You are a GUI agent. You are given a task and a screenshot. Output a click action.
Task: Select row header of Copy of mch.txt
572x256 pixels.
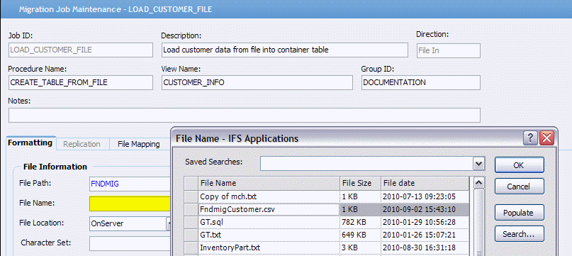click(191, 196)
